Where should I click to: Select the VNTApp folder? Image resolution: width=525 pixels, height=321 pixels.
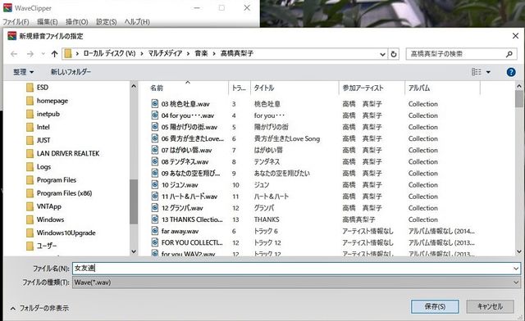pos(43,206)
